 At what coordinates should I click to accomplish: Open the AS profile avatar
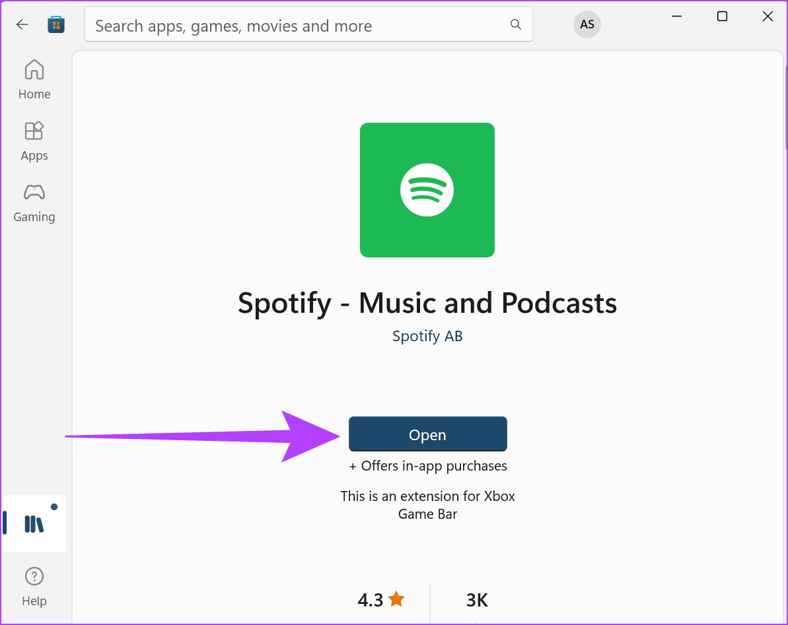[x=587, y=25]
